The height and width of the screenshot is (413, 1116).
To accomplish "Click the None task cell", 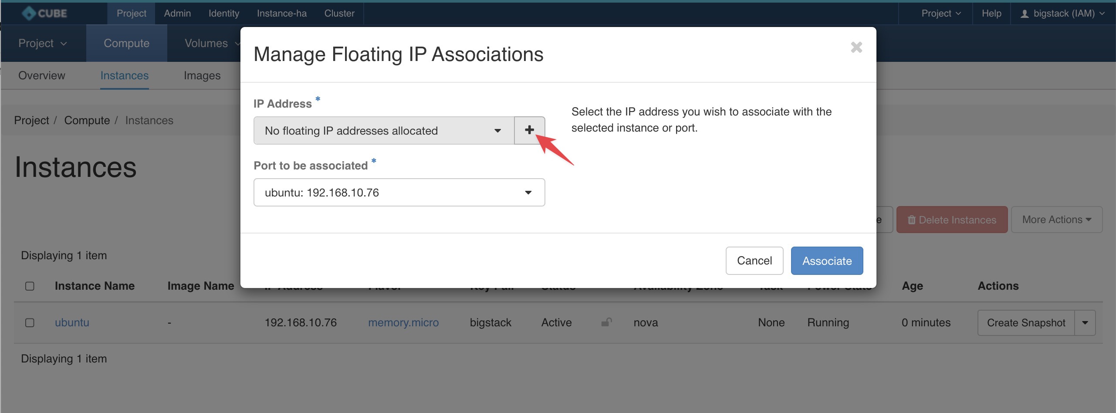I will coord(771,322).
